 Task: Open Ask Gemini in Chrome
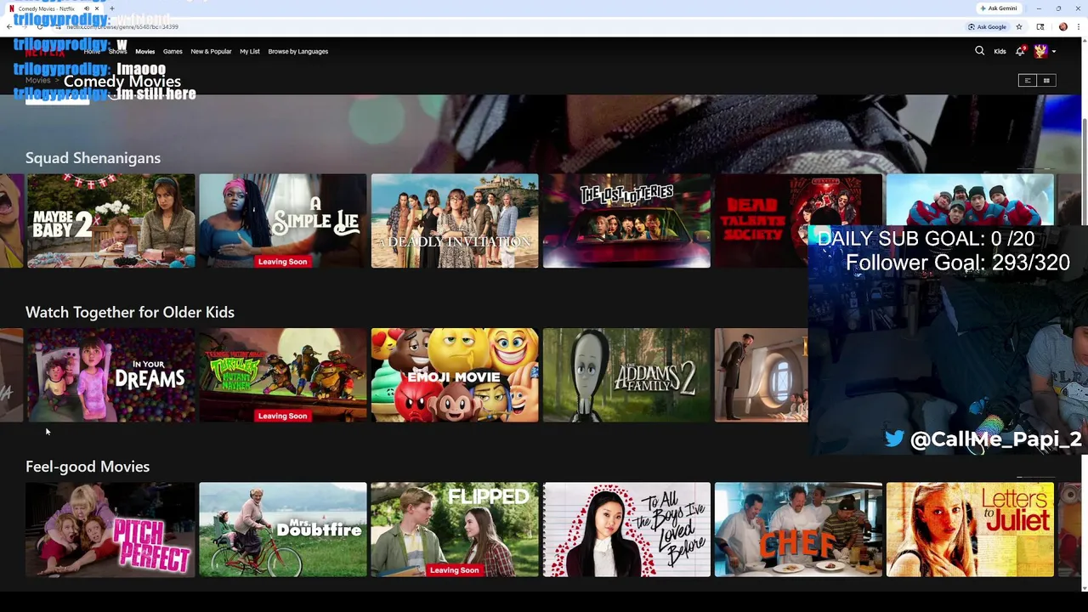click(x=999, y=8)
